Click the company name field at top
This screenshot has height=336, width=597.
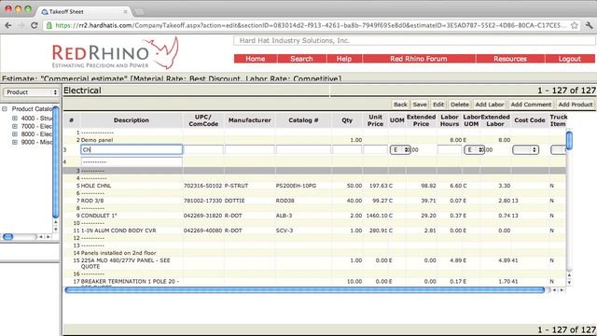pos(414,40)
